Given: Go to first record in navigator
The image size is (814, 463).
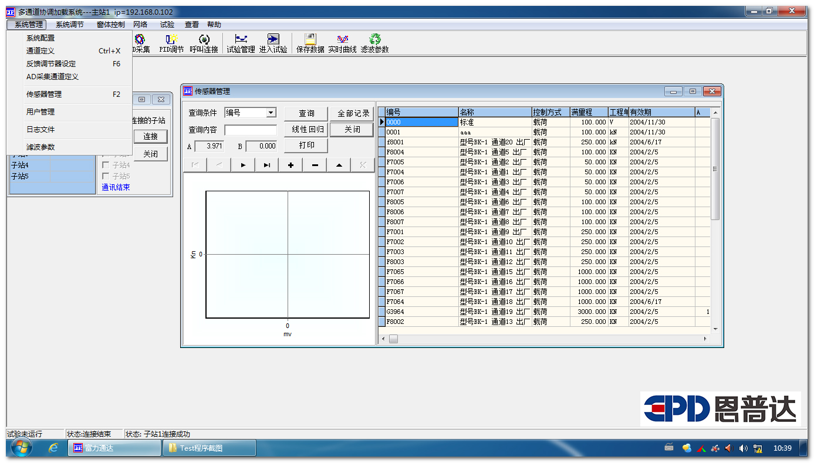Looking at the screenshot, I should tap(195, 165).
